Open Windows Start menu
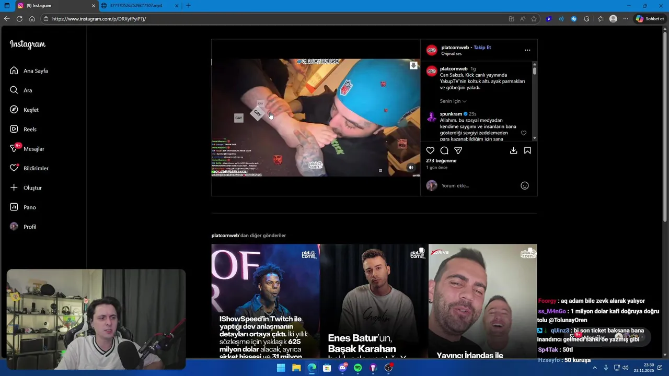The width and height of the screenshot is (669, 376). (281, 368)
